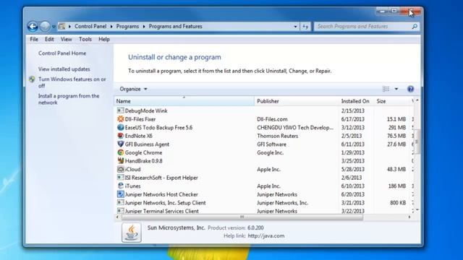The width and height of the screenshot is (463, 260).
Task: Open the help question mark icon
Action: pos(410,89)
